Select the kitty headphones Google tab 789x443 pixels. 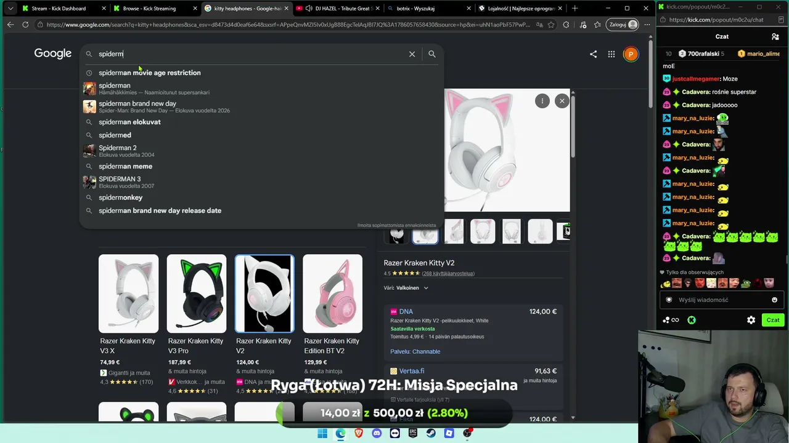(x=247, y=9)
